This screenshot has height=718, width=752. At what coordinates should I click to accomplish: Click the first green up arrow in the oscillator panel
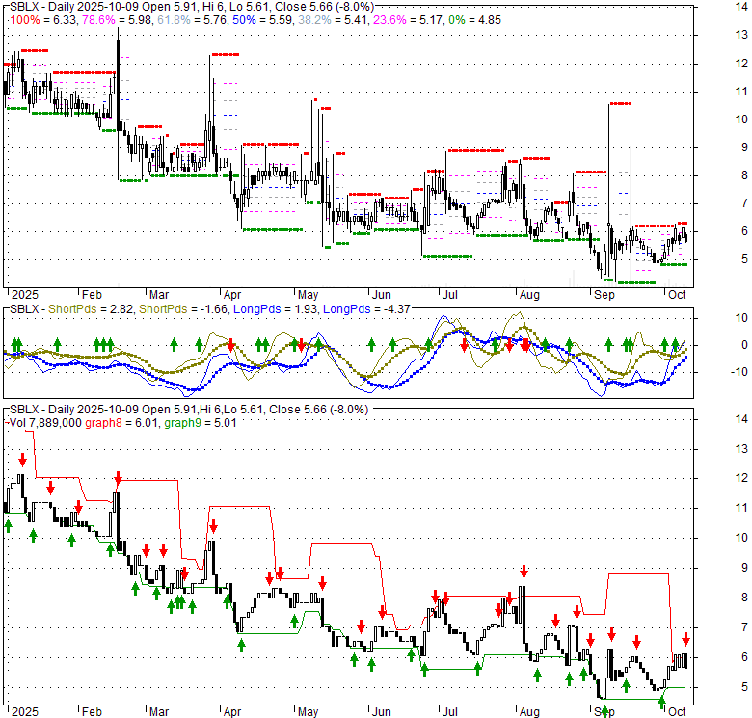tap(15, 344)
